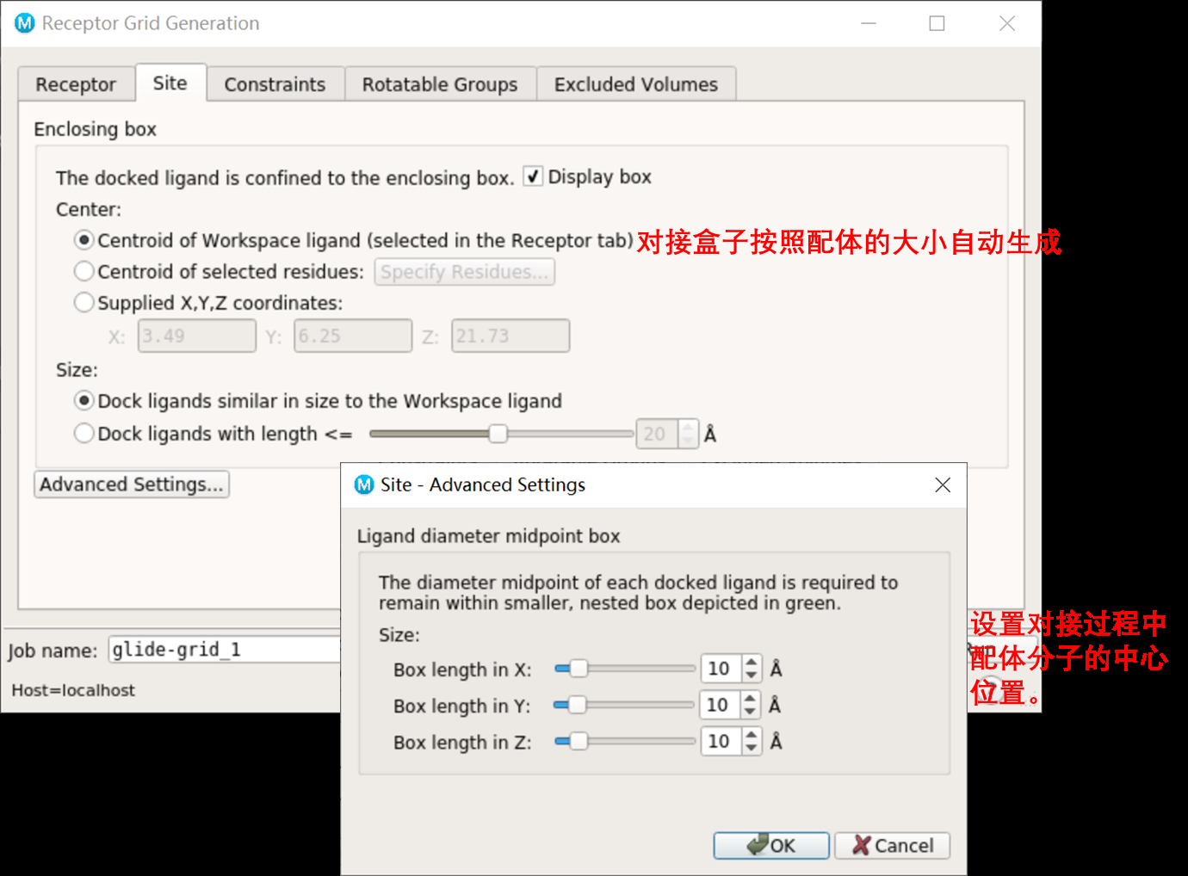This screenshot has width=1188, height=876.
Task: Click the Maestro icon in Receptor Grid Generation title bar
Action: [x=25, y=23]
